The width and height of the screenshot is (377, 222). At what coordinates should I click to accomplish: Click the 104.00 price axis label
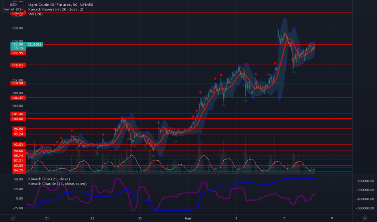click(x=17, y=106)
